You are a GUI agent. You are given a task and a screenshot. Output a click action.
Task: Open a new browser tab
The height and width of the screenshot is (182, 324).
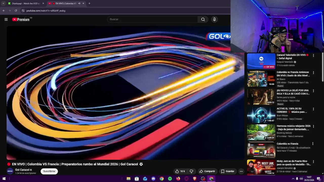(x=89, y=4)
